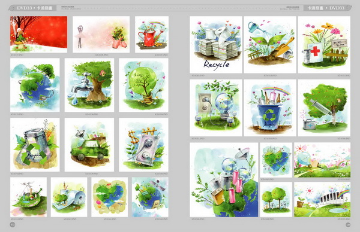
Task: Click the ballerina with flower pots image
Action: pos(101,34)
